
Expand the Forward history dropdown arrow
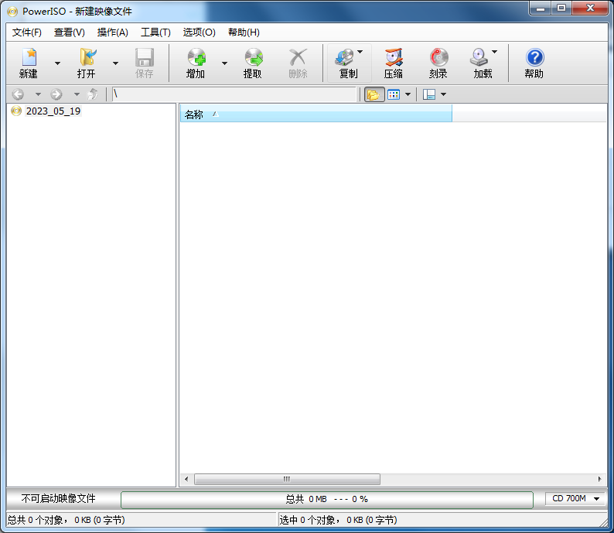pos(77,94)
